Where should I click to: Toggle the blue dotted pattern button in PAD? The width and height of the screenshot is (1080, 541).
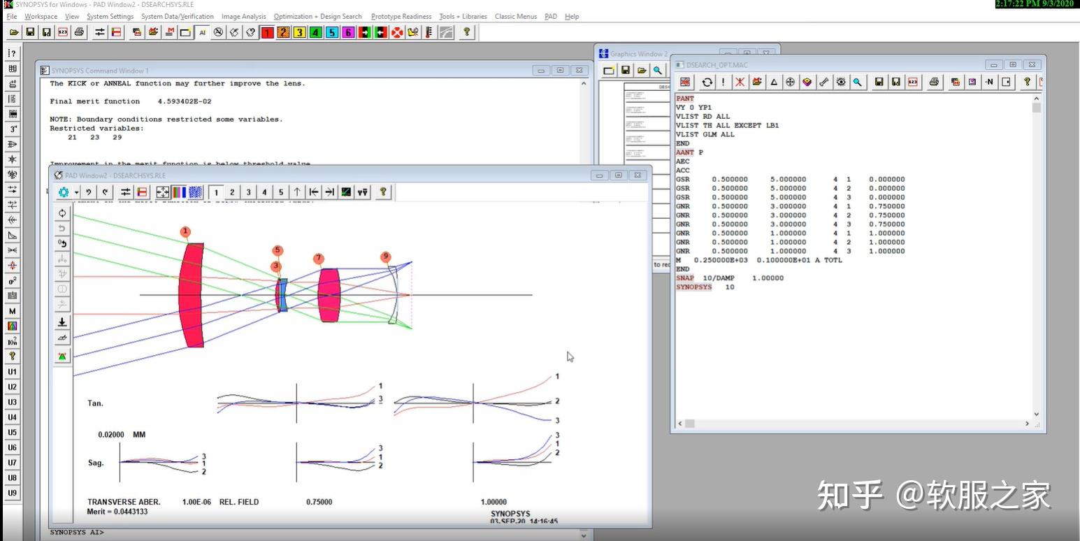pos(196,192)
